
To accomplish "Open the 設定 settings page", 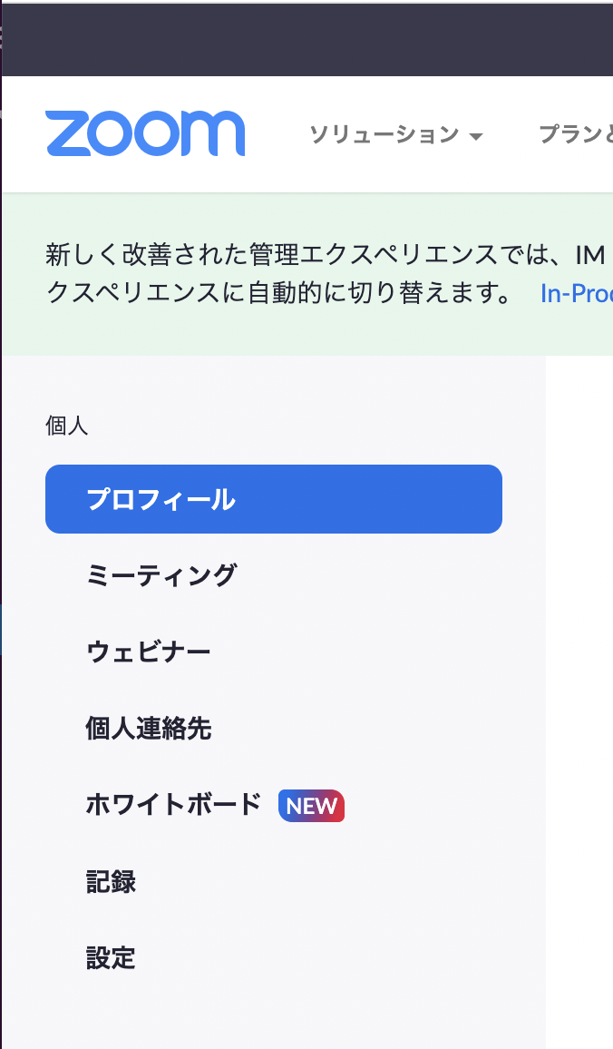I will click(x=110, y=957).
